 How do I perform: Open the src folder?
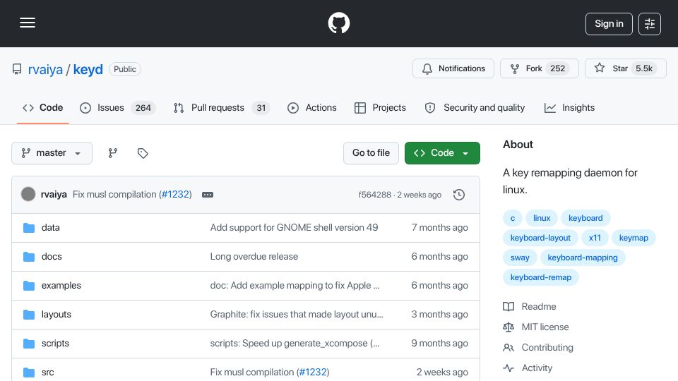pos(47,373)
